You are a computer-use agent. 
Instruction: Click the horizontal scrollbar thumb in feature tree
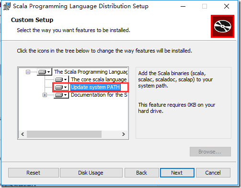click(x=64, y=134)
